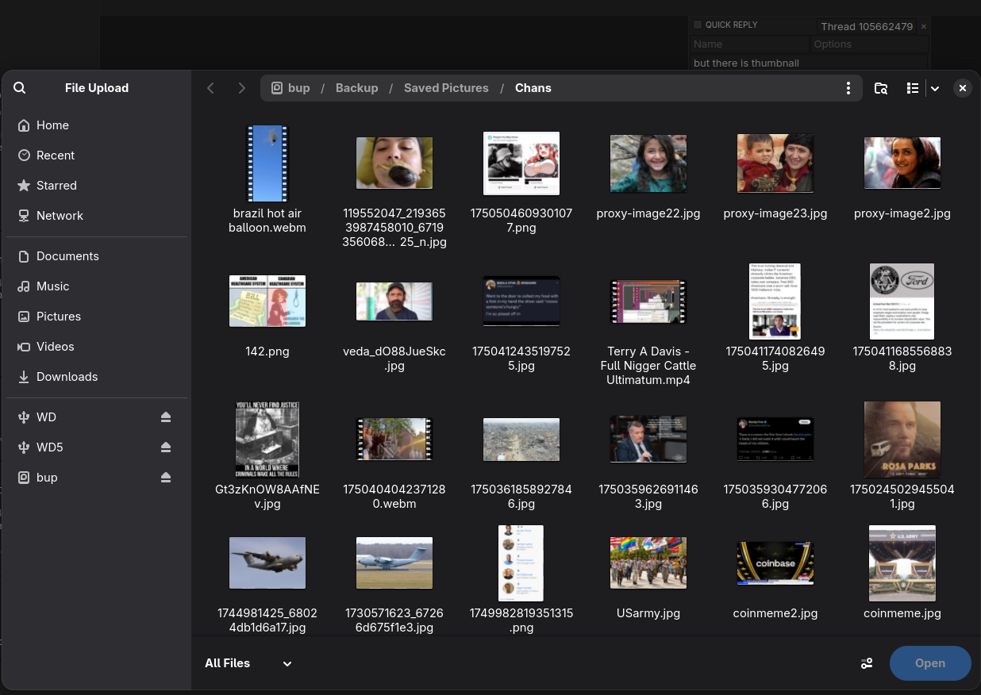Viewport: 981px width, 695px height.
Task: Select coinmeme.jpg thumbnail
Action: pyautogui.click(x=902, y=563)
